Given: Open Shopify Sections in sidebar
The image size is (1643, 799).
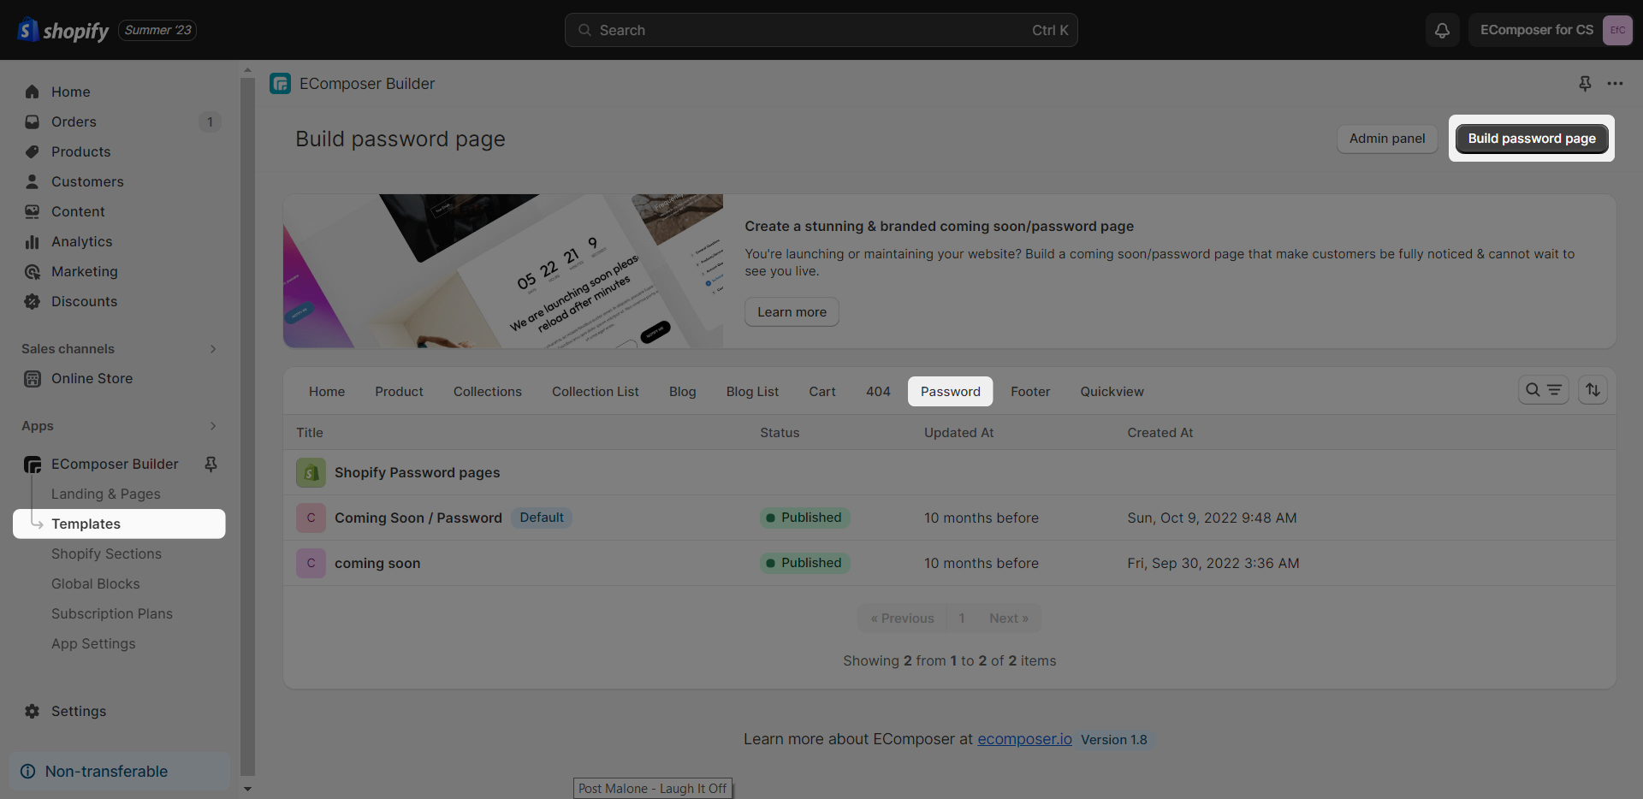Looking at the screenshot, I should (x=106, y=553).
